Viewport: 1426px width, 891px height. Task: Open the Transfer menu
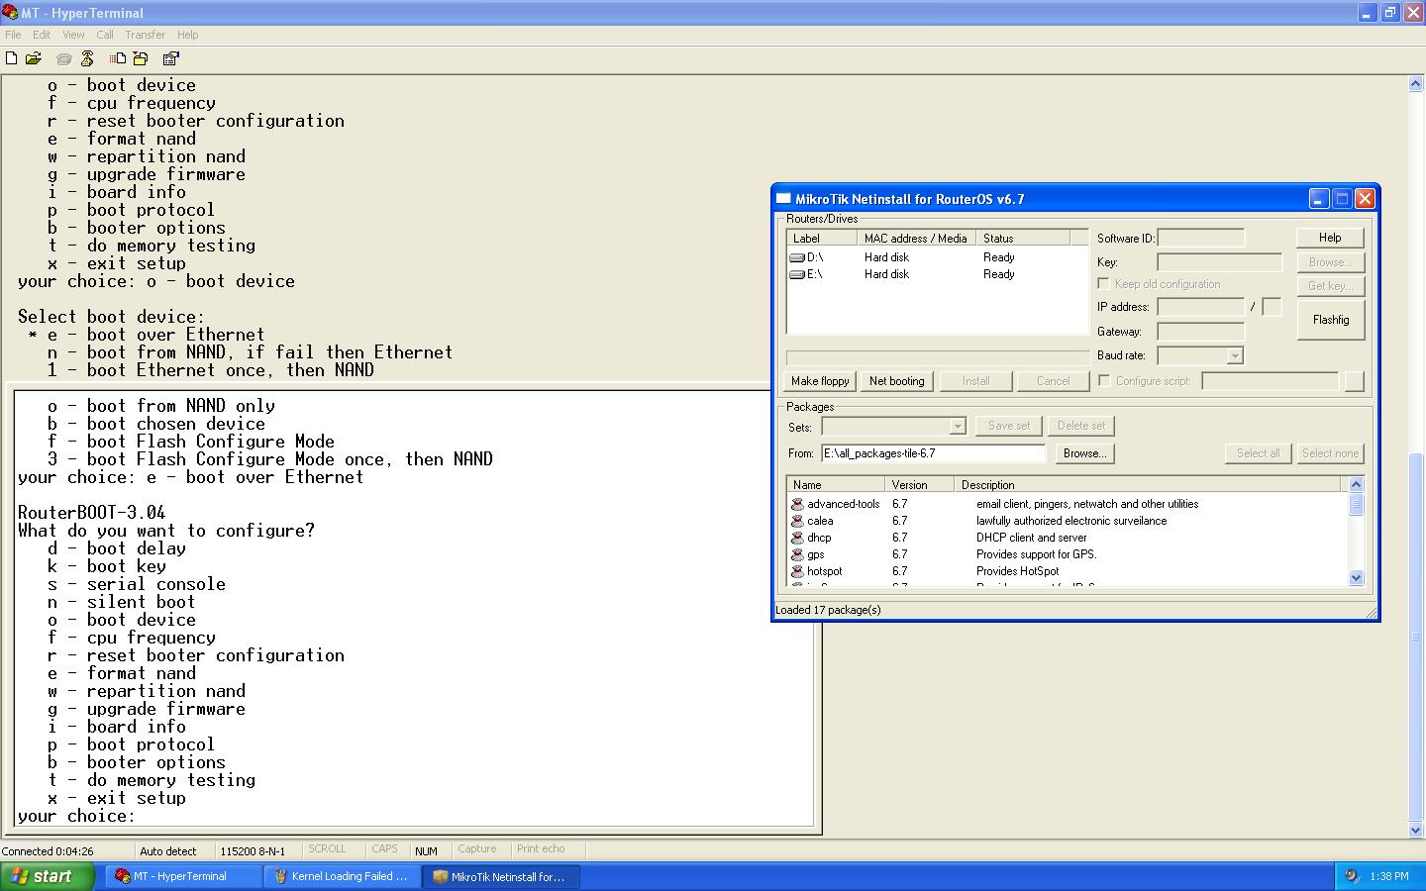tap(145, 35)
